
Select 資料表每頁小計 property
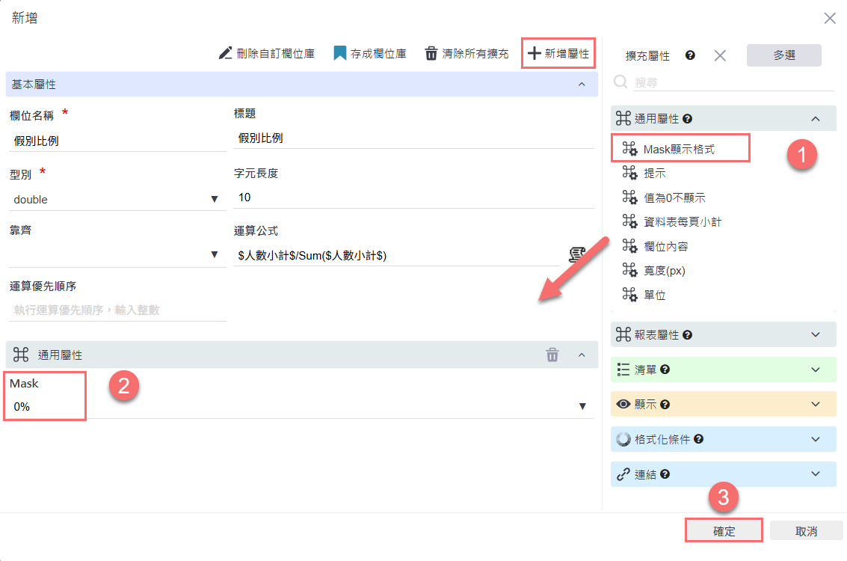(x=682, y=221)
